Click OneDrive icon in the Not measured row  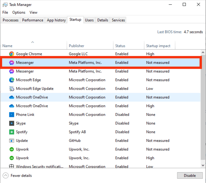[11, 97]
